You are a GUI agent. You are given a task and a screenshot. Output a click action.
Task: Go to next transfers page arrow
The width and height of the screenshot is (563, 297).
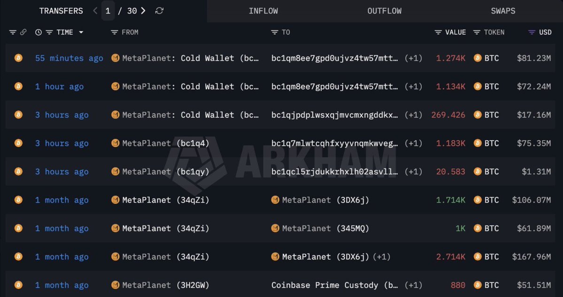(x=143, y=11)
